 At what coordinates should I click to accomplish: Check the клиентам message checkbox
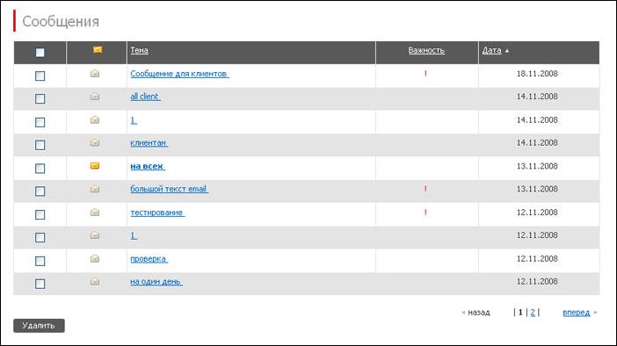pos(40,145)
